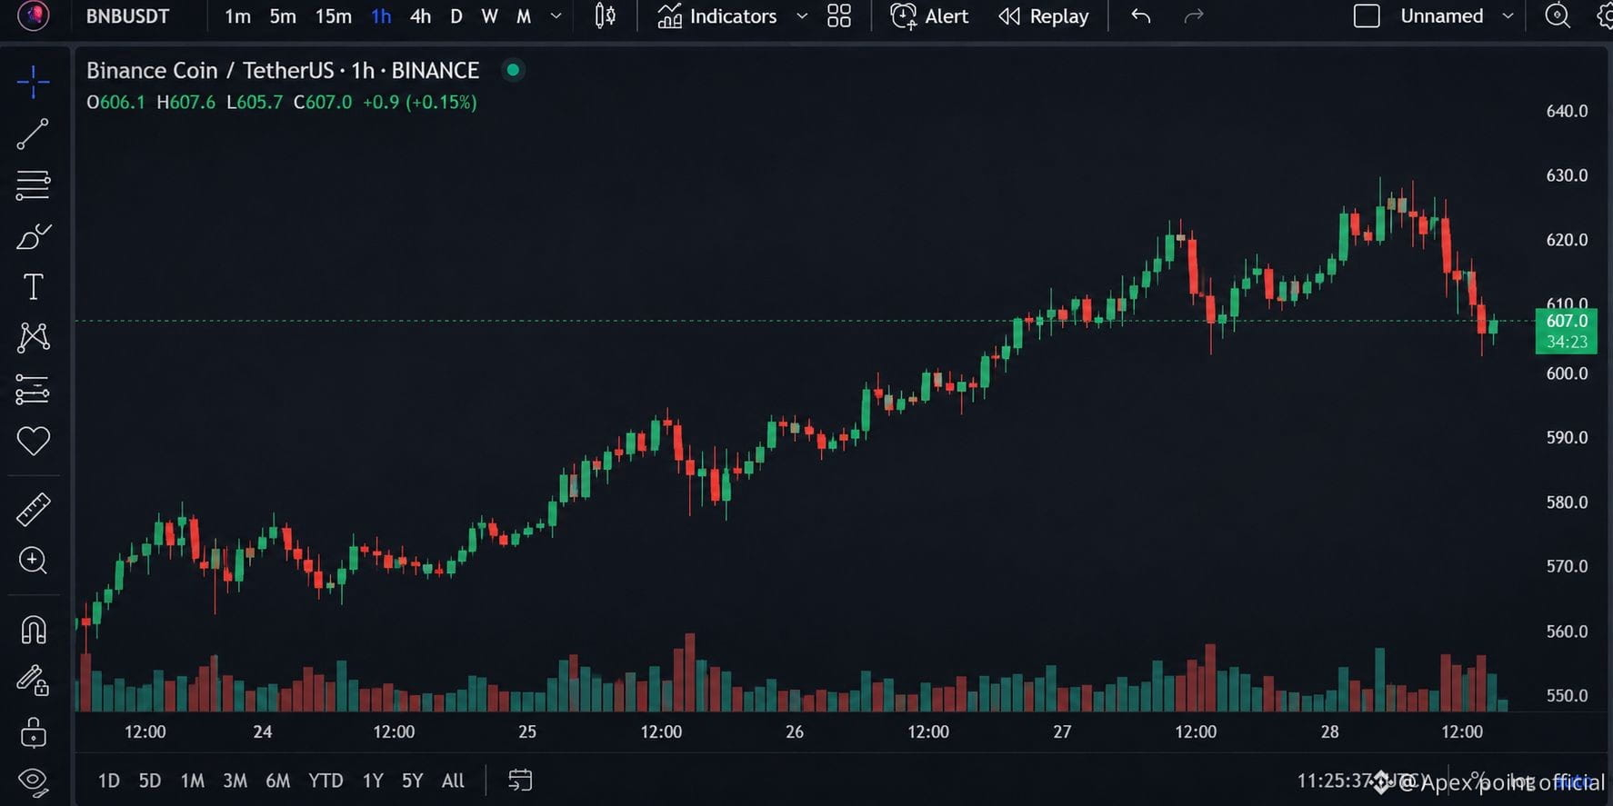Click the green market status dot
Screen dimensions: 1613x806
(513, 70)
